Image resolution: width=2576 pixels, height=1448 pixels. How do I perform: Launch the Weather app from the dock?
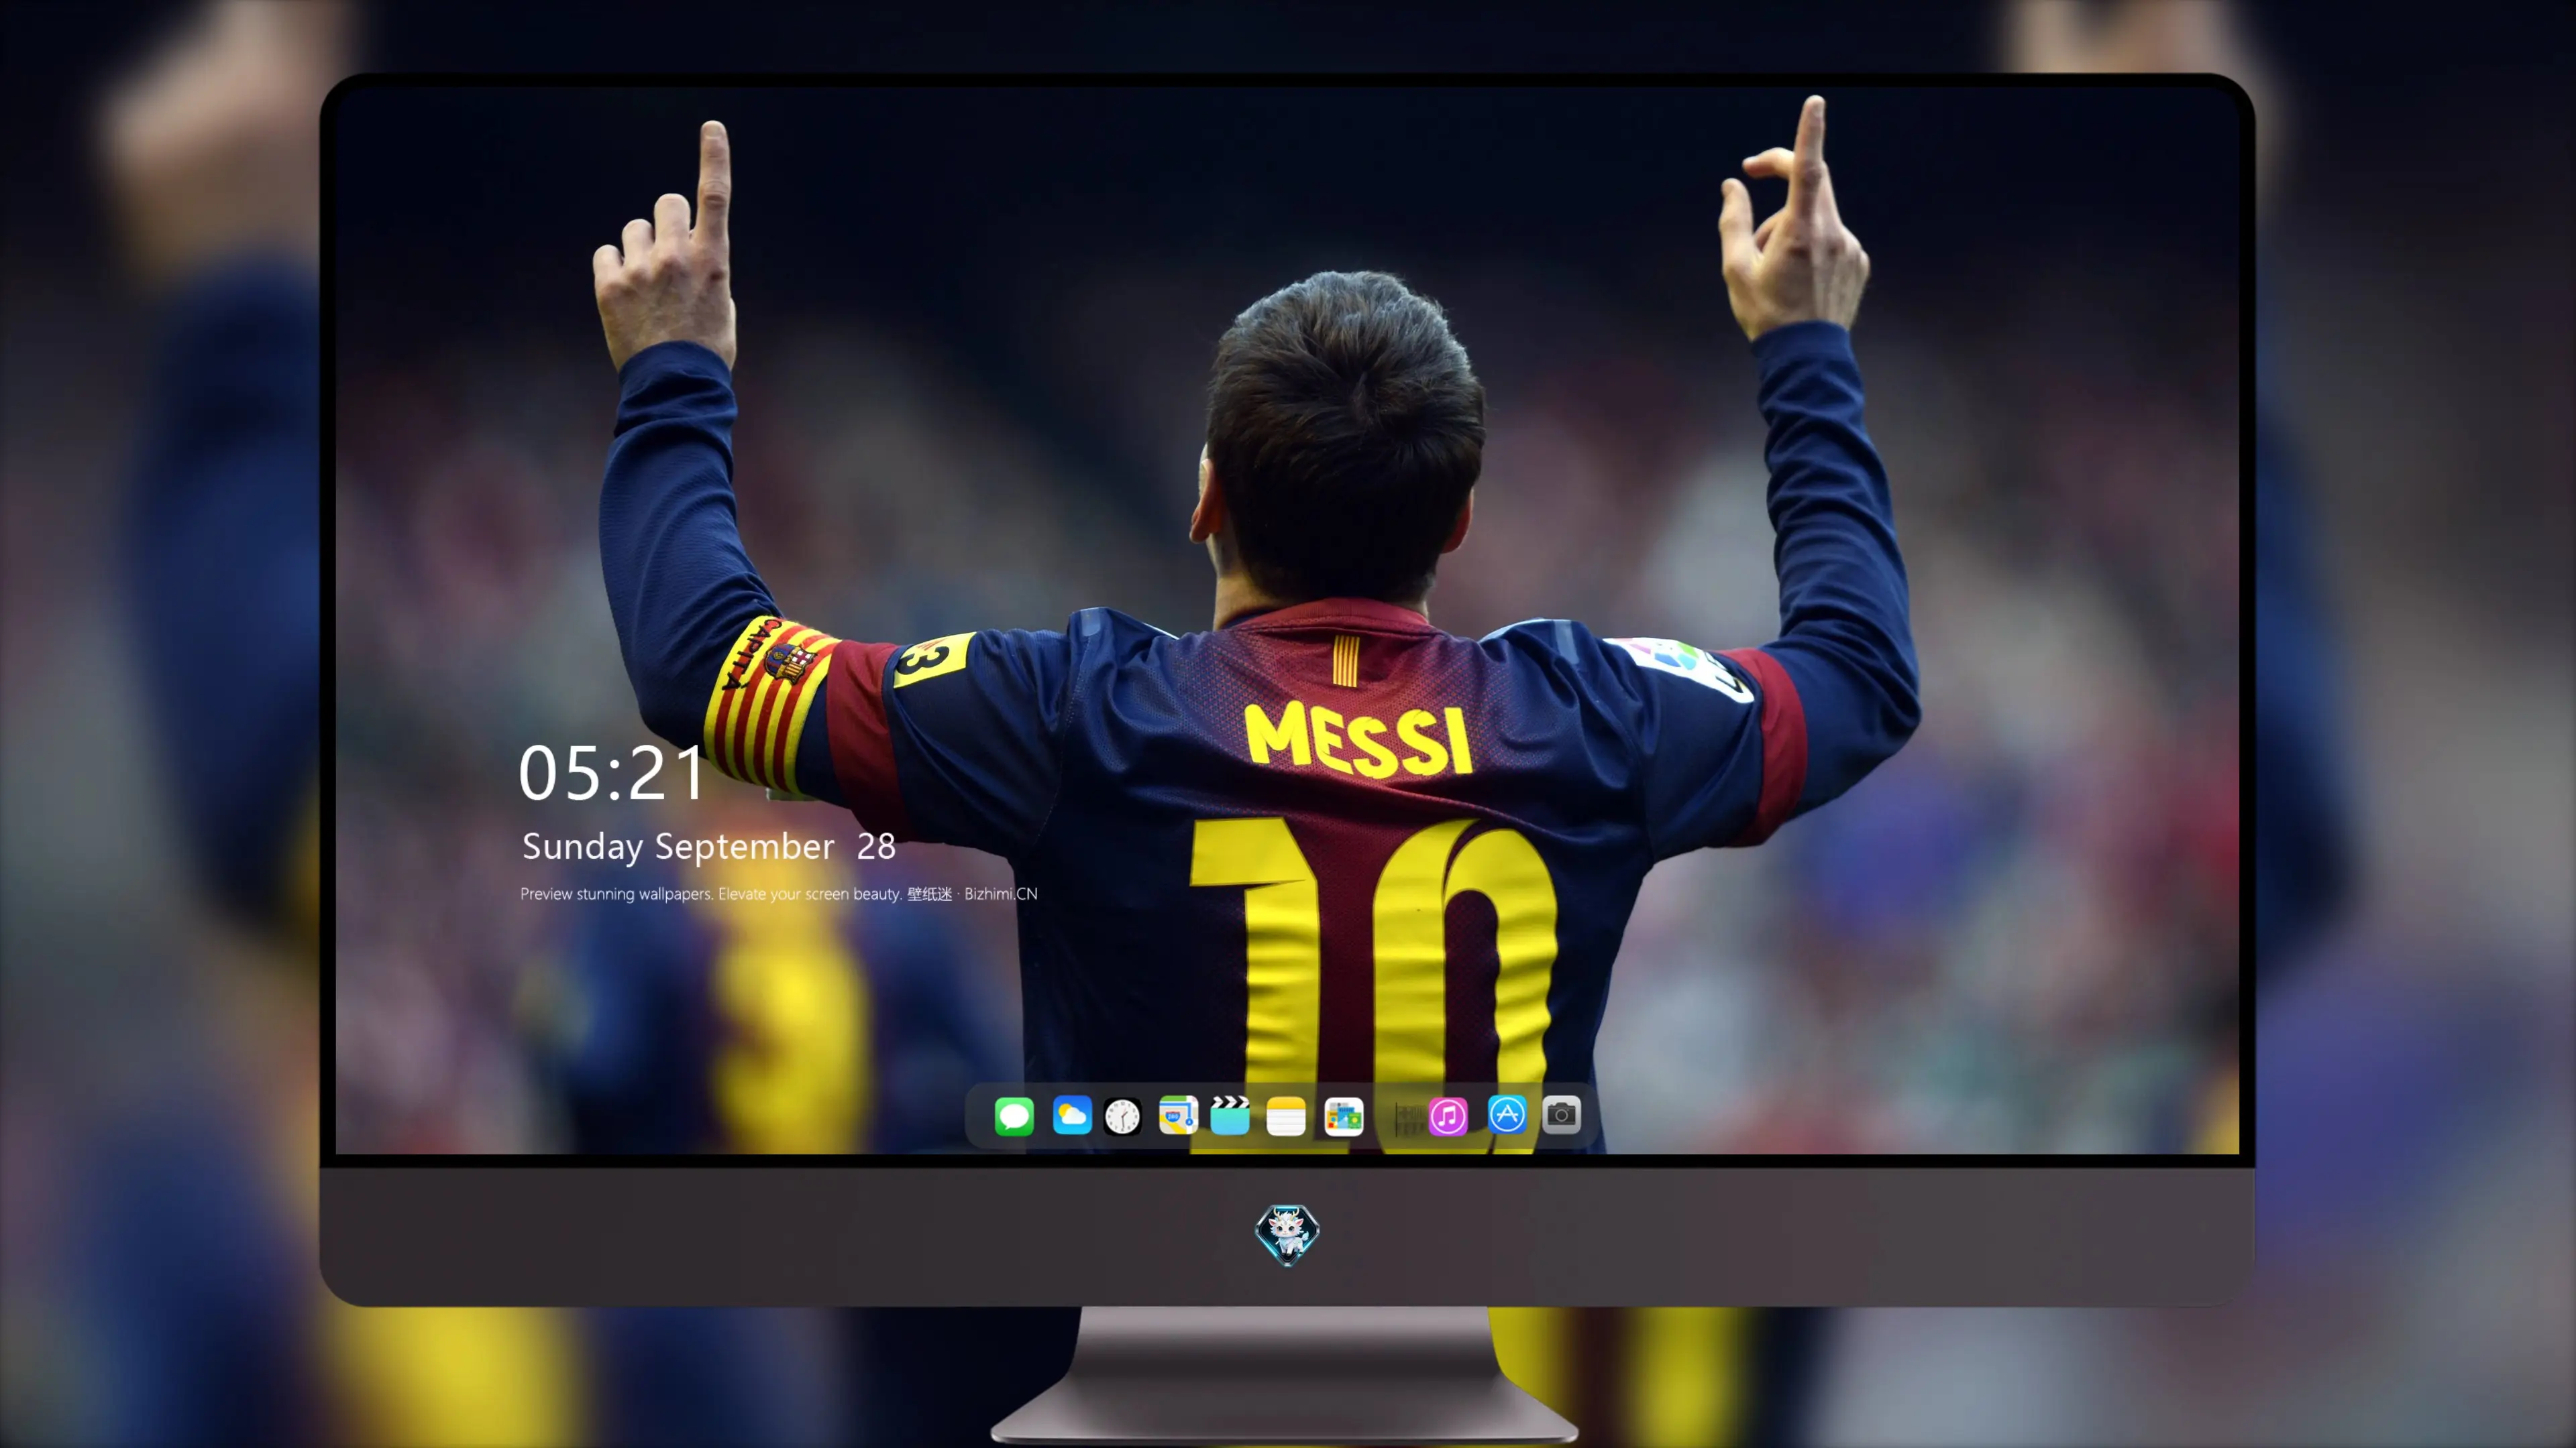[x=1072, y=1115]
